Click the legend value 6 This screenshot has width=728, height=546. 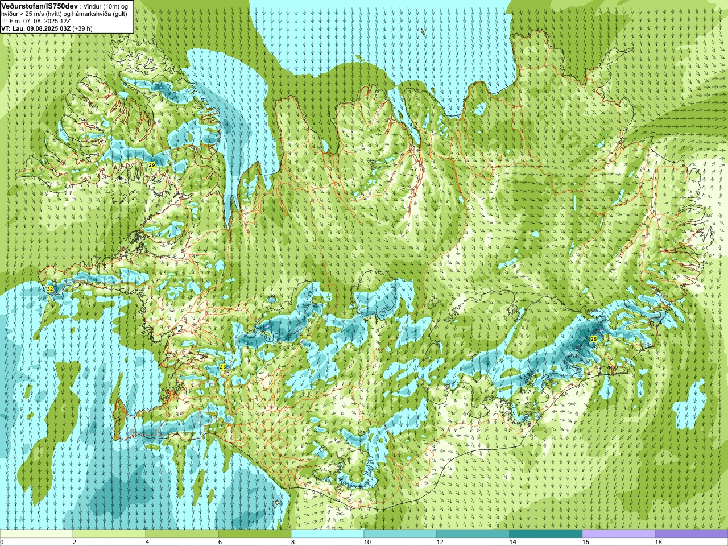[220, 542]
